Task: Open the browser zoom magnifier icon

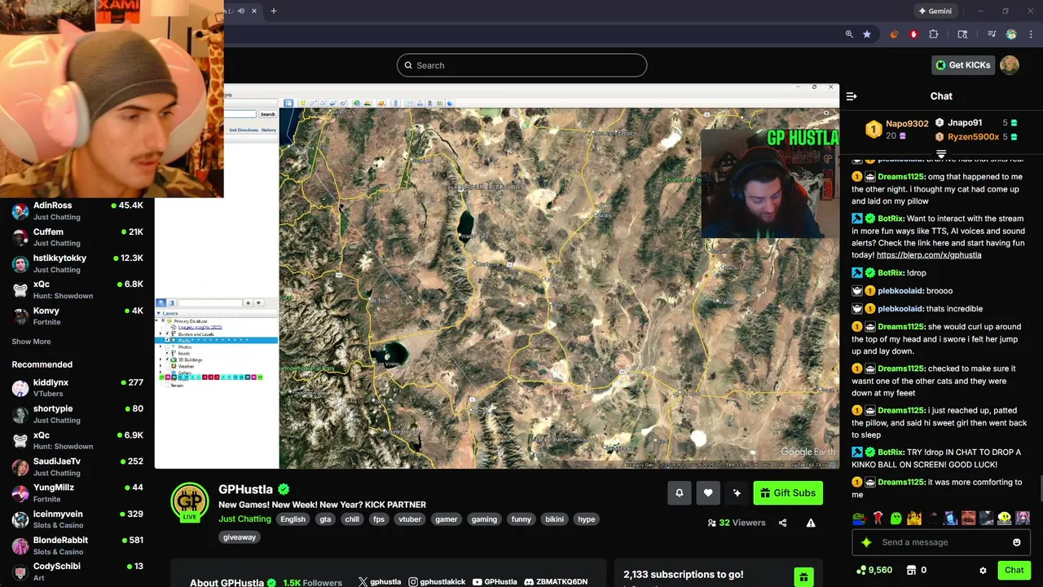Action: [x=849, y=34]
